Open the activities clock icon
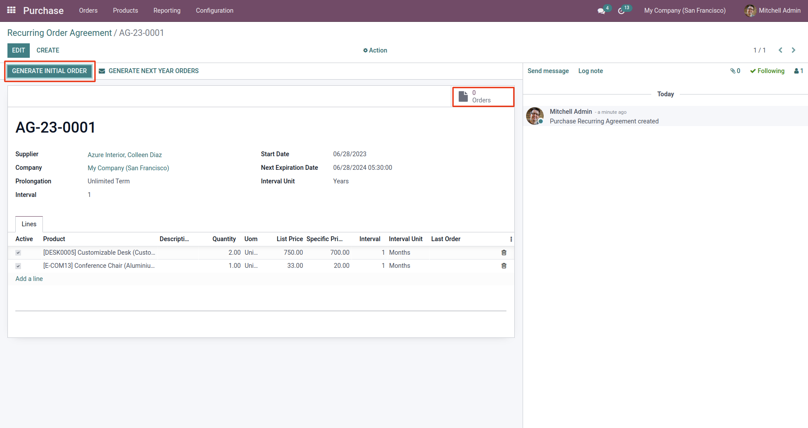 click(x=621, y=11)
